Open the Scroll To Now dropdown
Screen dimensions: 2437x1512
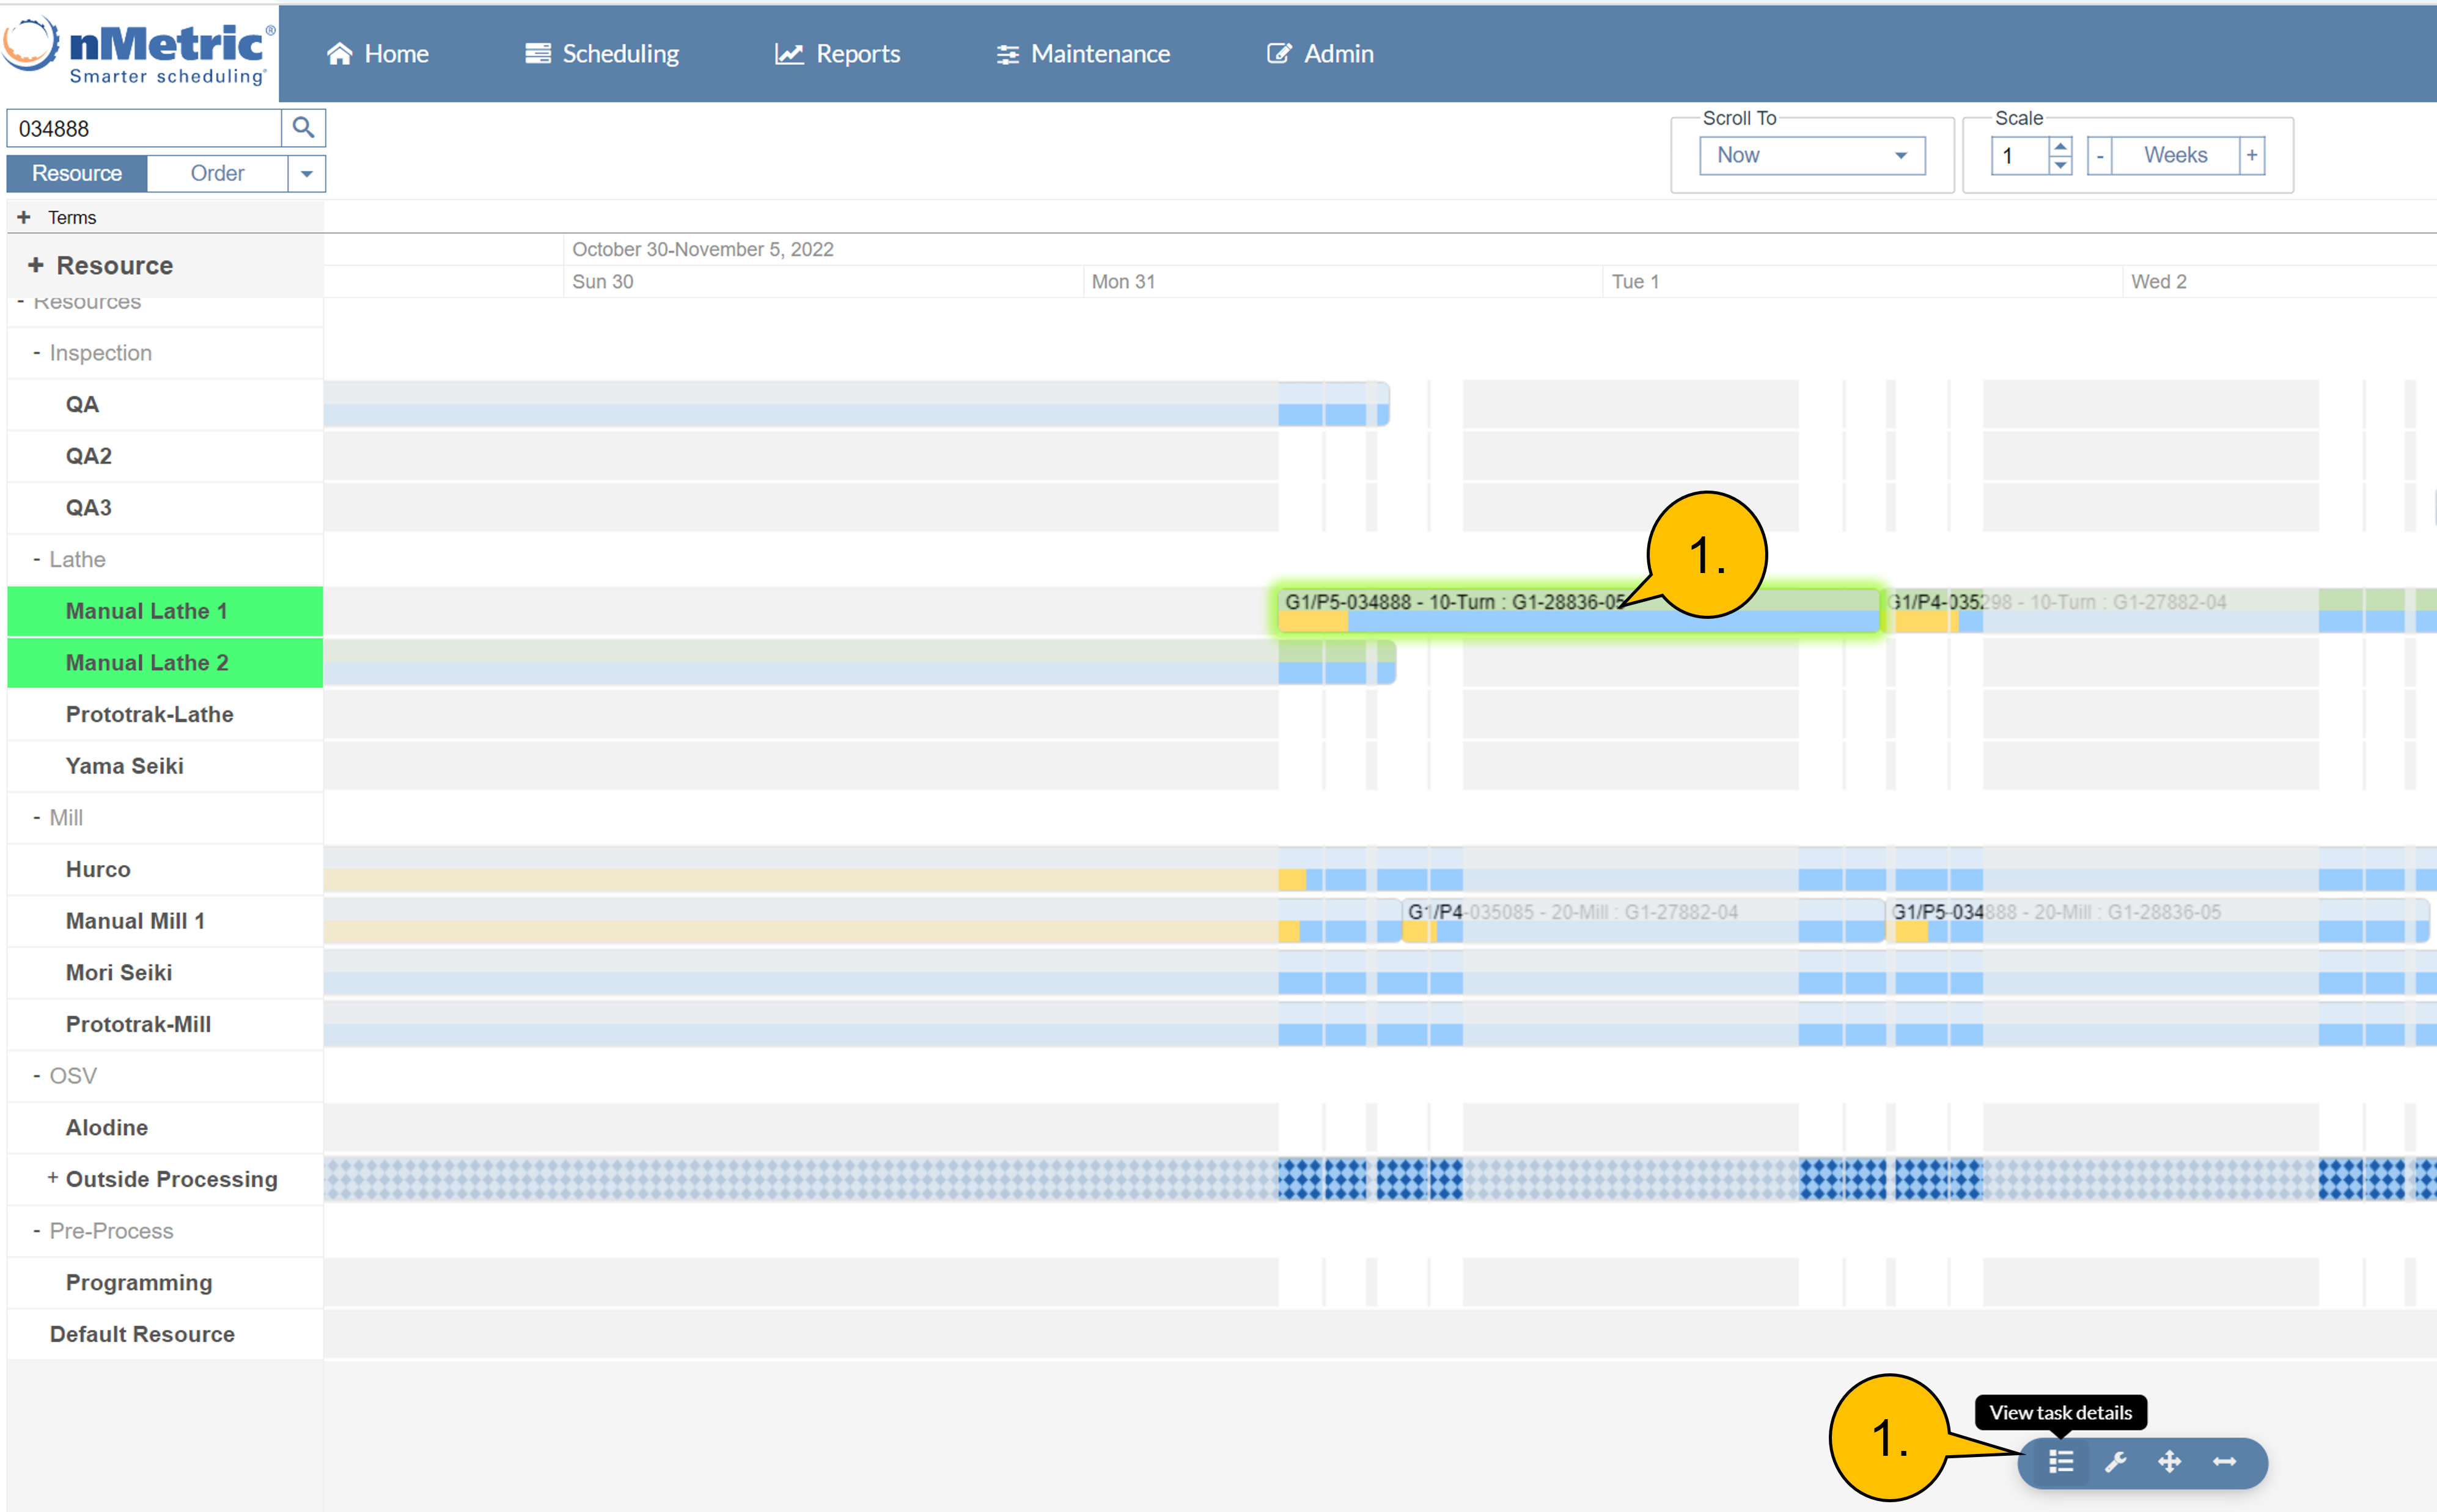[1812, 155]
